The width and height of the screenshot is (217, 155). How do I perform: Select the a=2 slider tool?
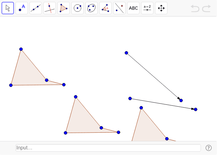[x=147, y=8]
